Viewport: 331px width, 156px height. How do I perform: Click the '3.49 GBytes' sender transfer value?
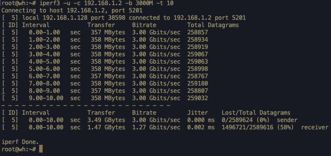pyautogui.click(x=106, y=120)
